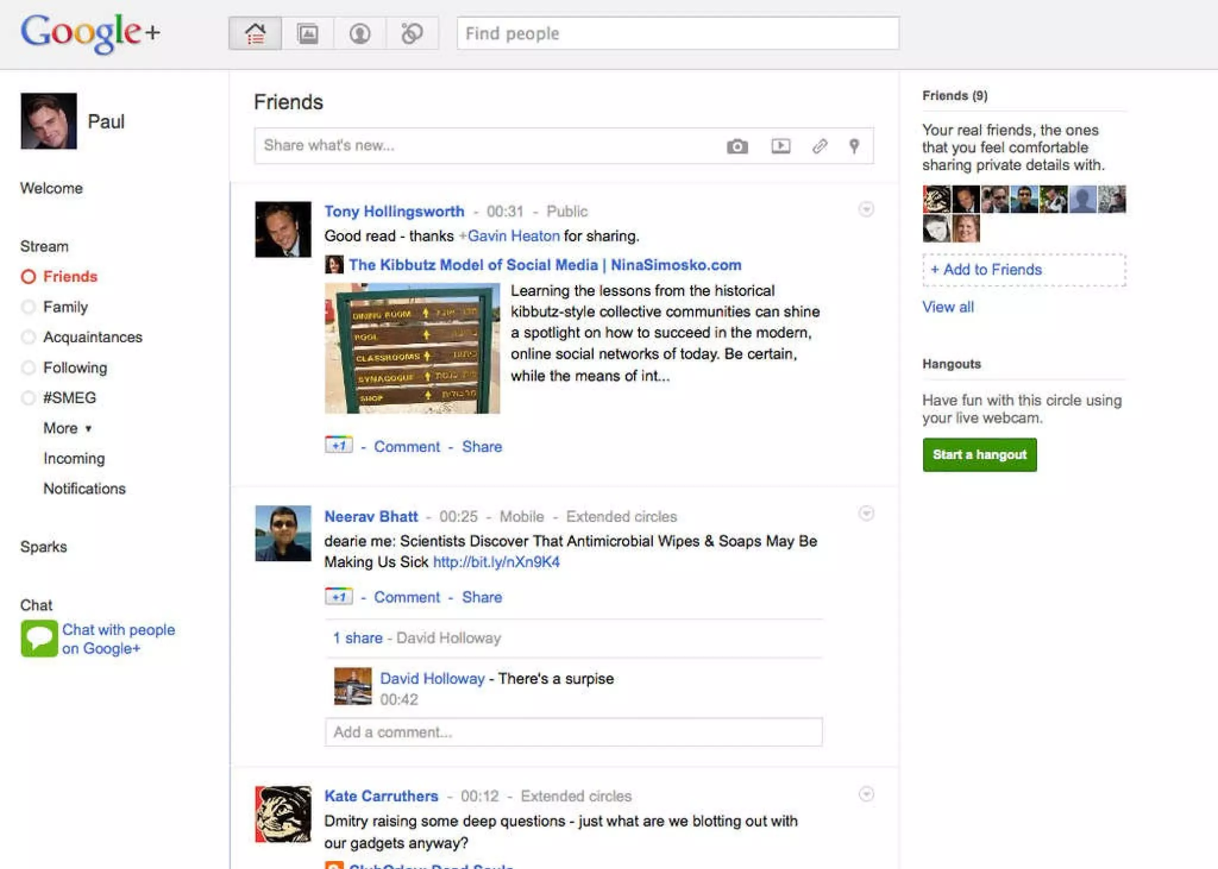Share Neerav Bhatt's post

[x=482, y=597]
